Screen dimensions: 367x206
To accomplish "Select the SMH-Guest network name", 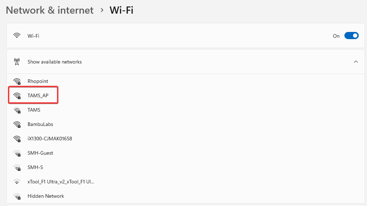I will pyautogui.click(x=40, y=153).
